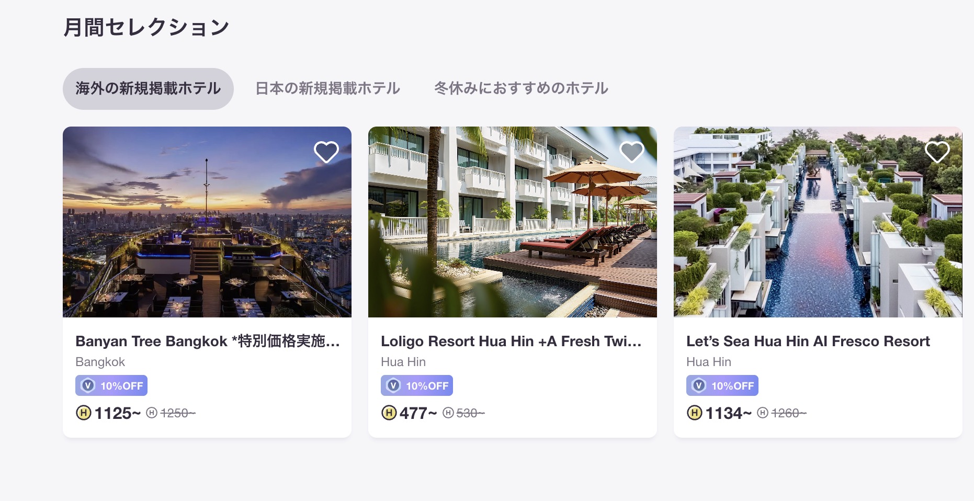This screenshot has height=501, width=974.
Task: Select 海外の新規掲載ホテル tab
Action: coord(148,88)
